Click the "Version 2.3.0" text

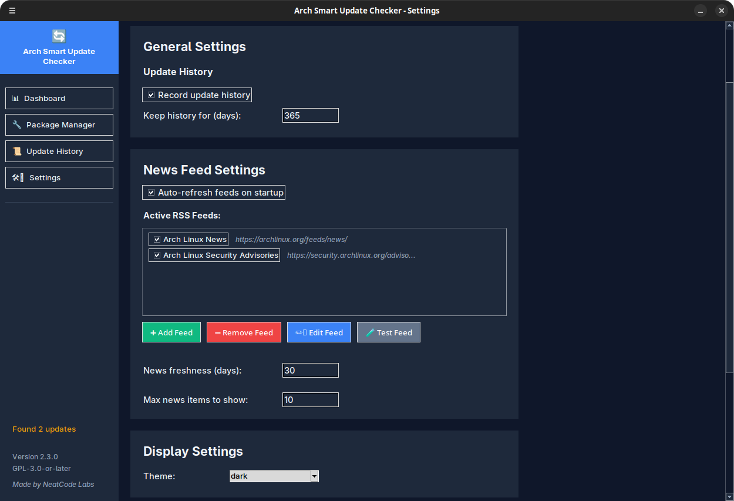(35, 456)
